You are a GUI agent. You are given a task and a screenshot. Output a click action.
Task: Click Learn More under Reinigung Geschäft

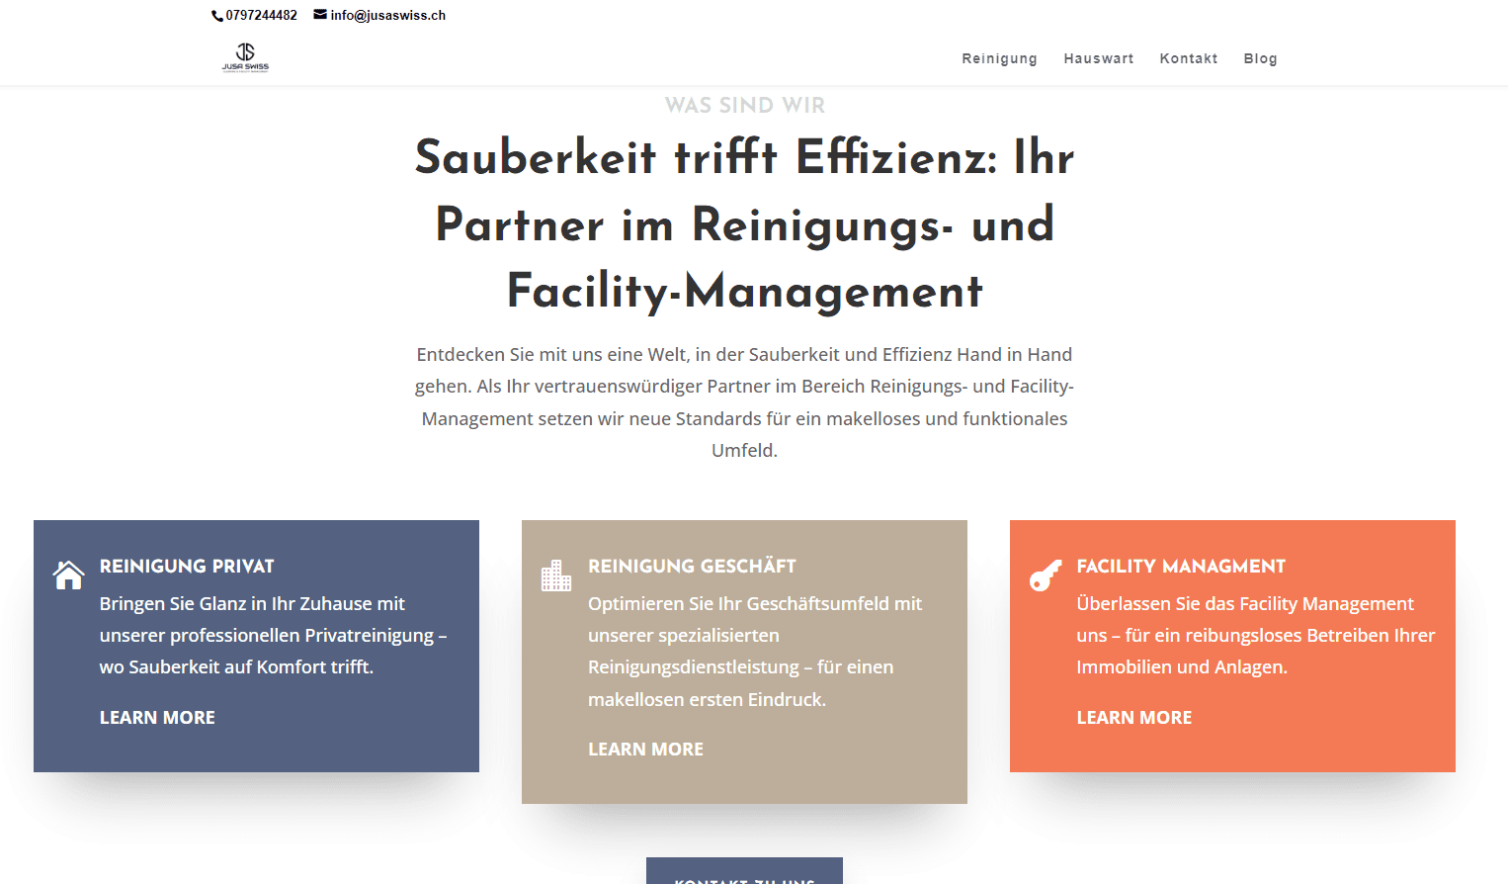coord(645,750)
